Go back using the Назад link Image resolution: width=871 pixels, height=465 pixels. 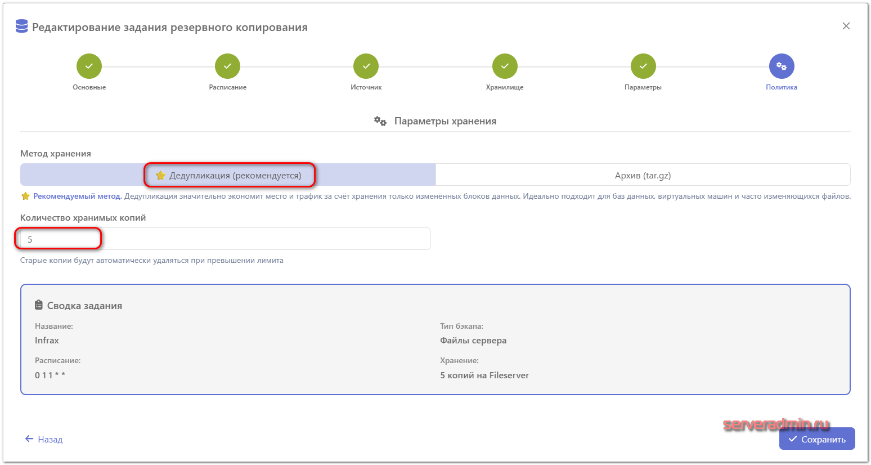coord(44,439)
